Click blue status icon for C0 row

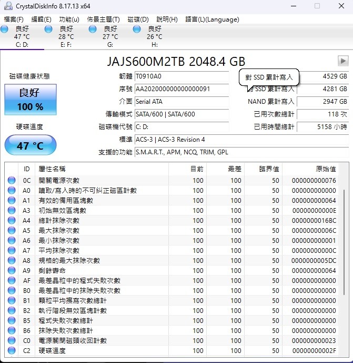point(12,340)
